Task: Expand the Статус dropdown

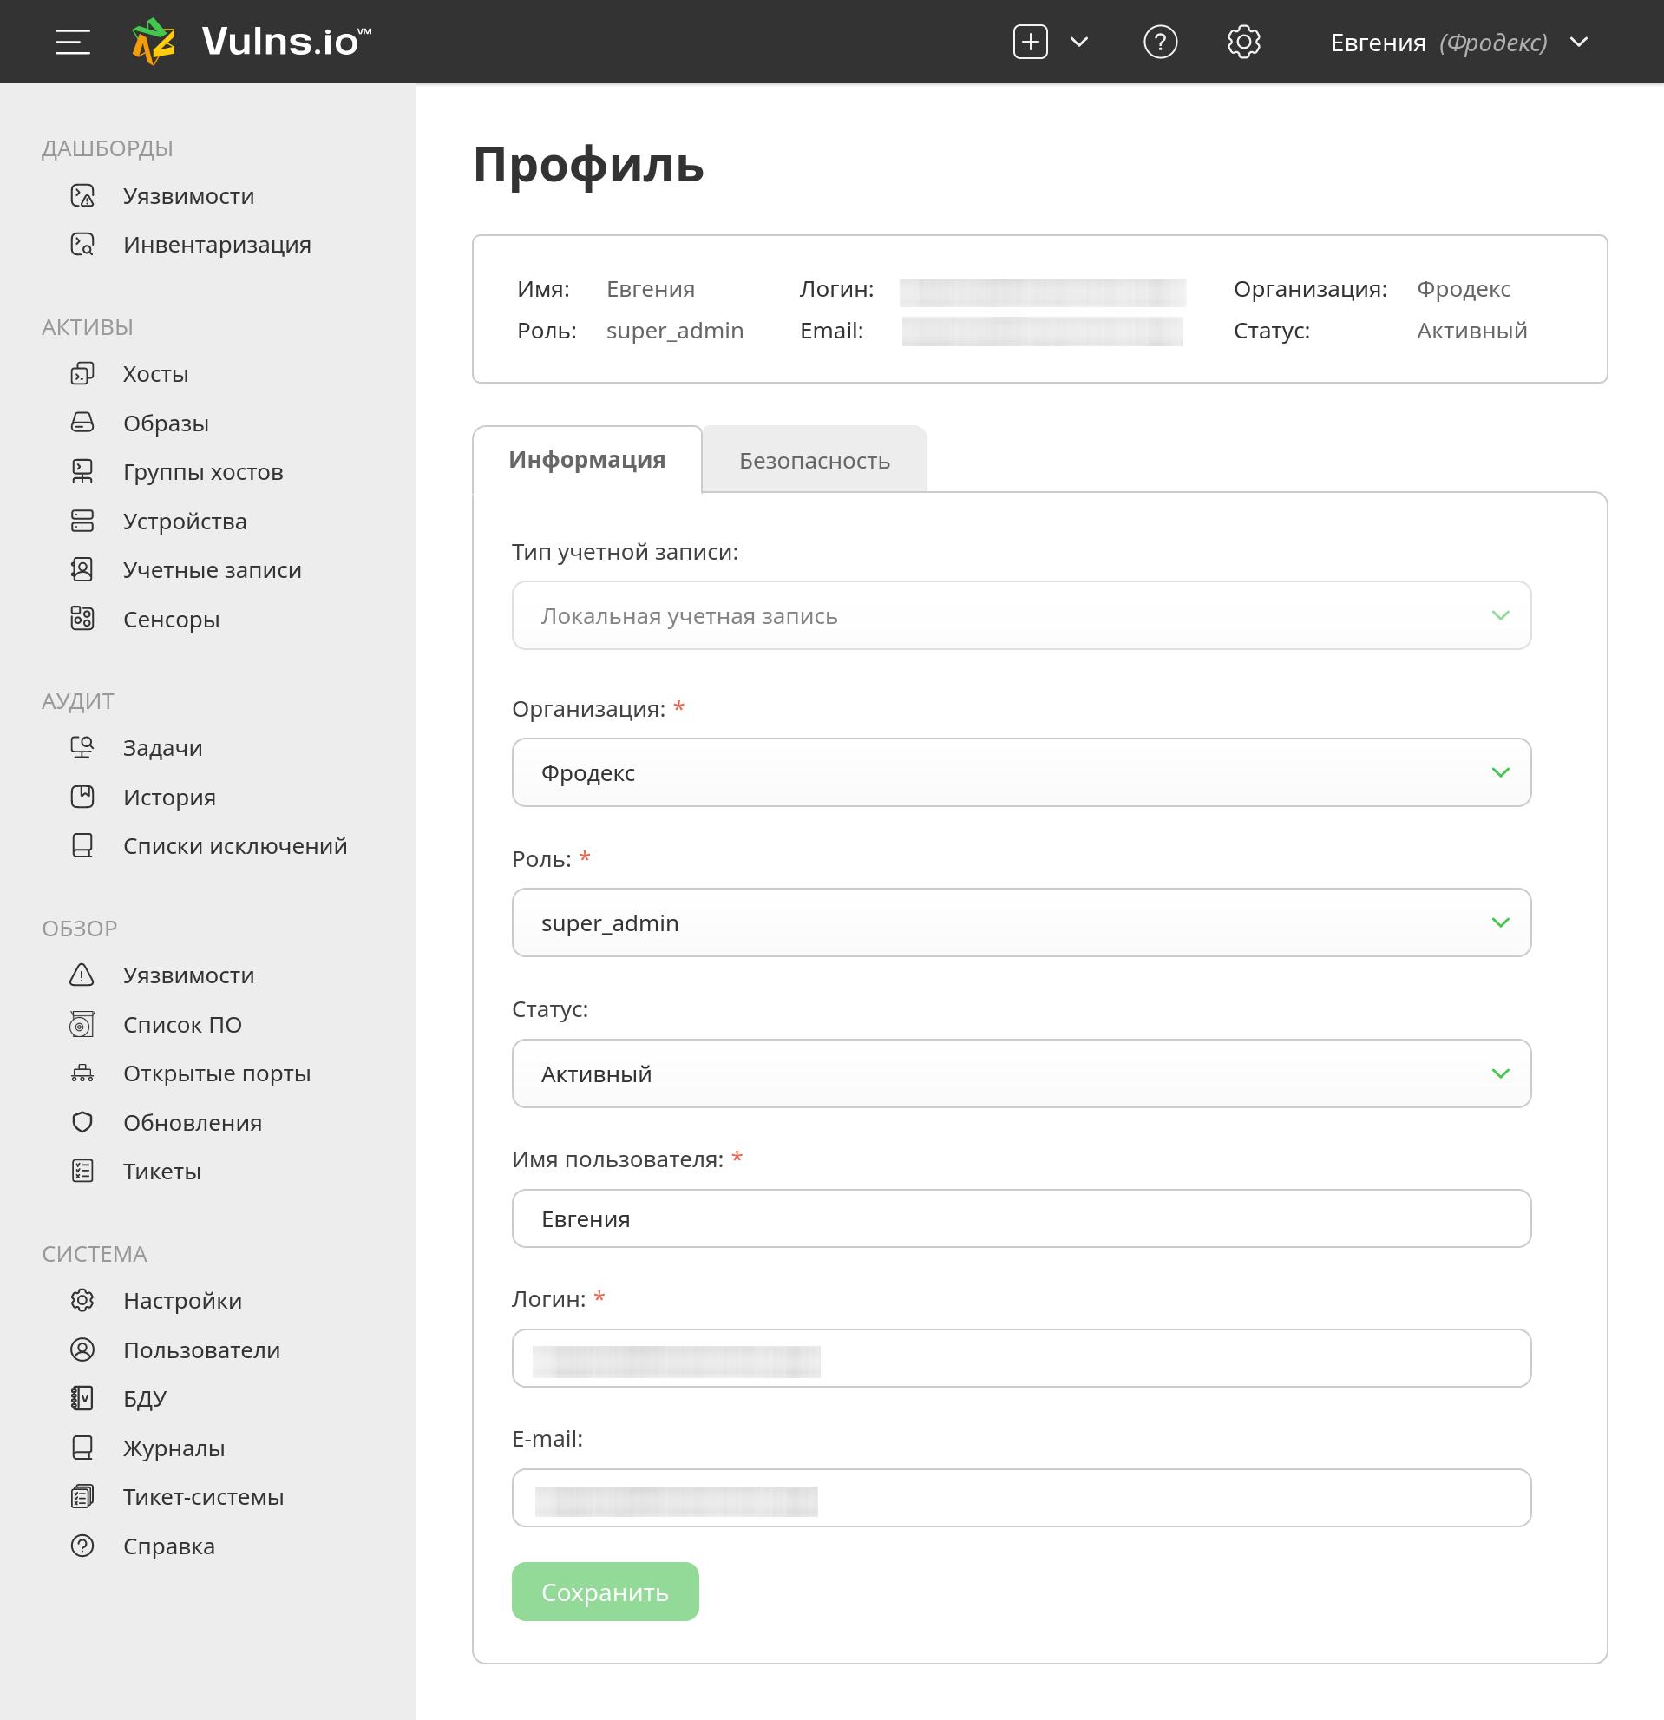Action: click(x=1021, y=1073)
